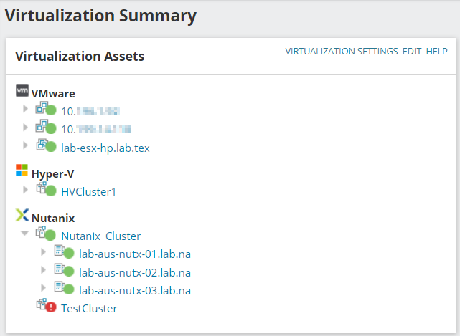
Task: Expand the lab-esx-hp.lab.tex tree node
Action: [x=26, y=145]
